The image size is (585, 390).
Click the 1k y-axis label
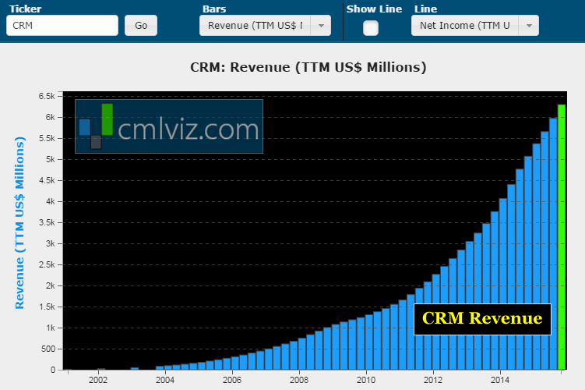click(x=50, y=328)
